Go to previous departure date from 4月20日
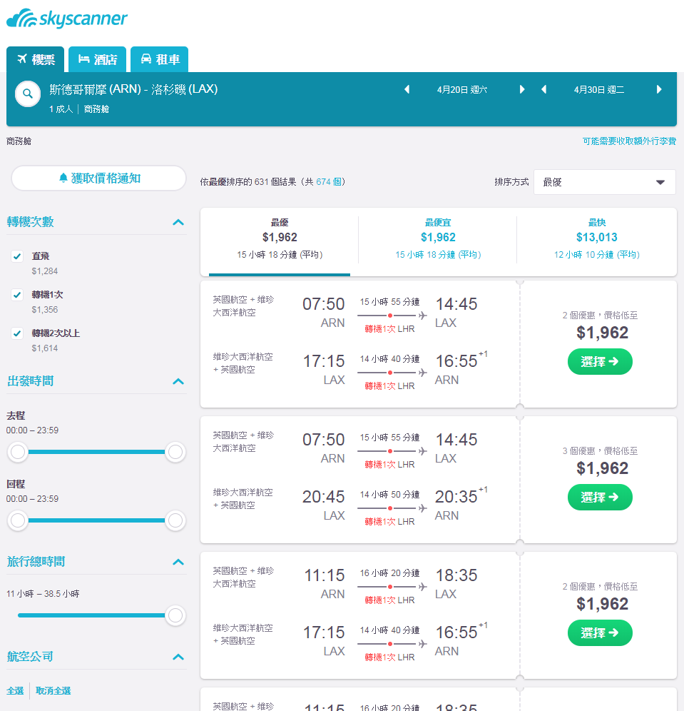 pyautogui.click(x=407, y=89)
